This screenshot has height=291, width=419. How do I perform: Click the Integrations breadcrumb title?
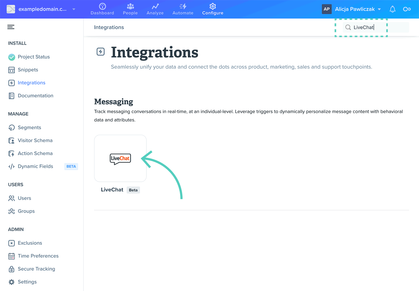pos(109,27)
